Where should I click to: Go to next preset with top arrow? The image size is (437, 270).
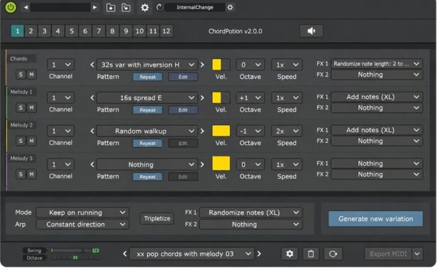click(95, 7)
